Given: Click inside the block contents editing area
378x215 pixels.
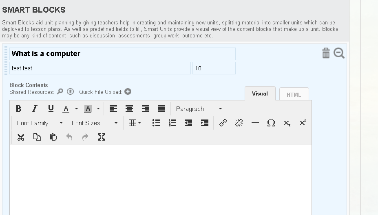Looking at the screenshot, I should click(161, 180).
